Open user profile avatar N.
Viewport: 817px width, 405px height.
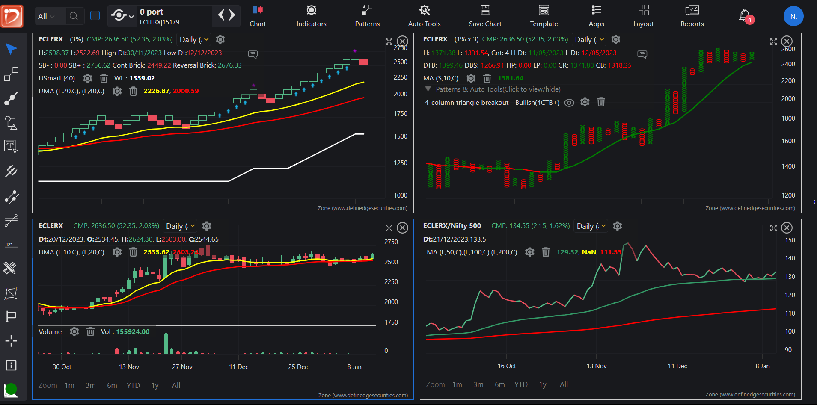[793, 16]
